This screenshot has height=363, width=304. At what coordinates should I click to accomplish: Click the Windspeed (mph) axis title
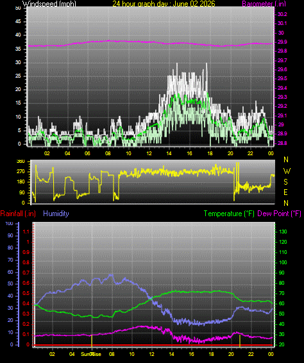[x=49, y=3]
